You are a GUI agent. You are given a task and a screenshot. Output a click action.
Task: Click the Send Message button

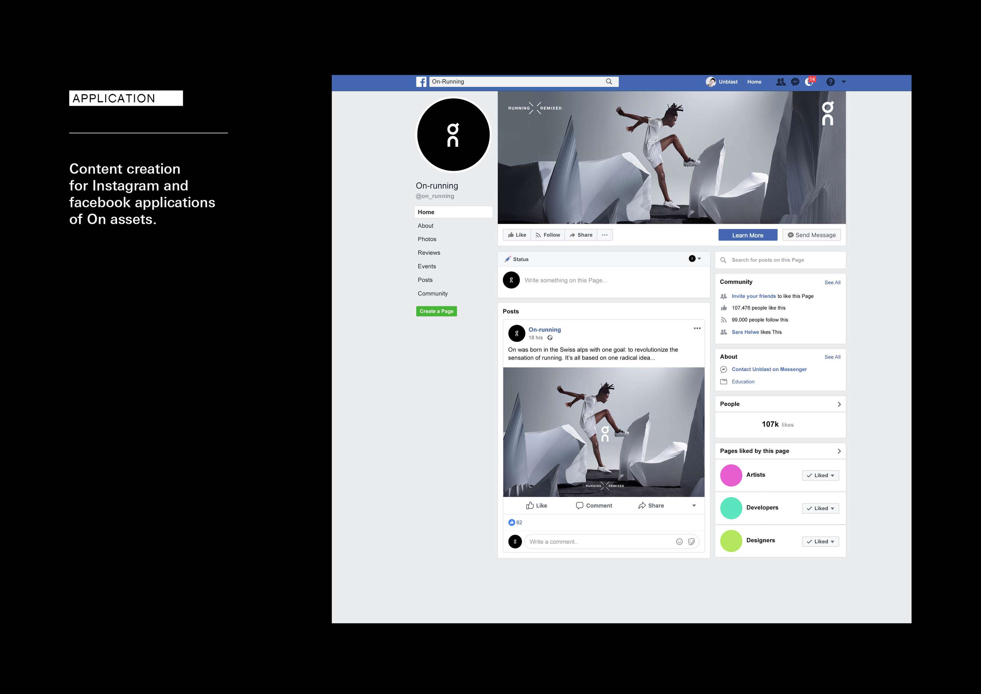[x=811, y=235]
